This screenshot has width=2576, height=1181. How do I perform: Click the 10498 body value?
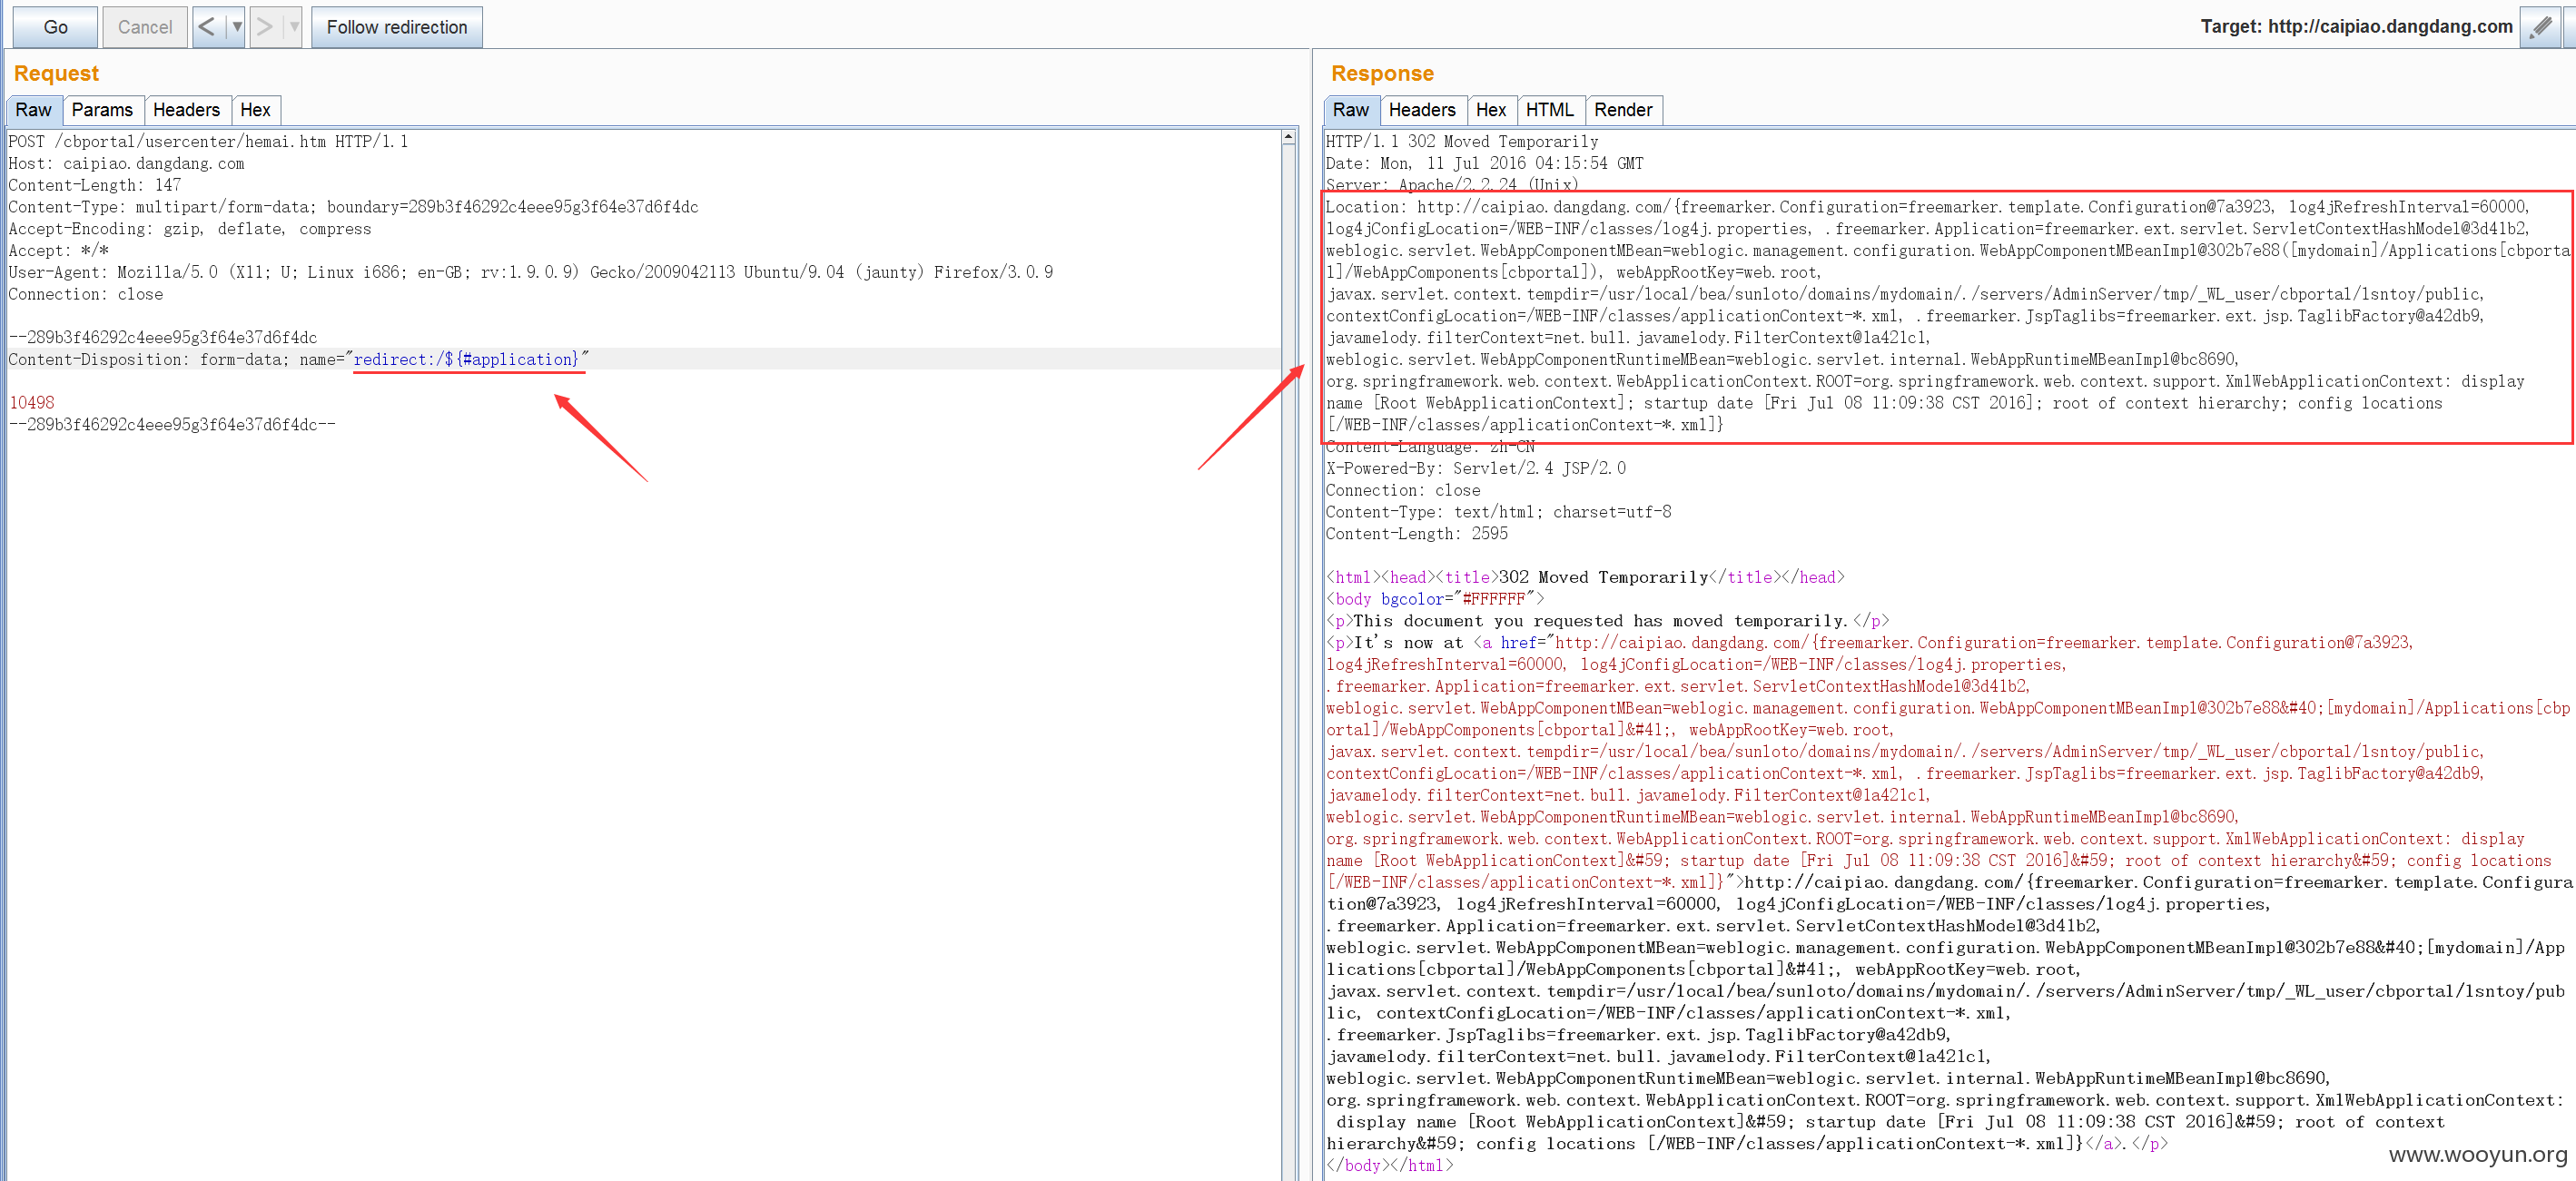coord(32,403)
